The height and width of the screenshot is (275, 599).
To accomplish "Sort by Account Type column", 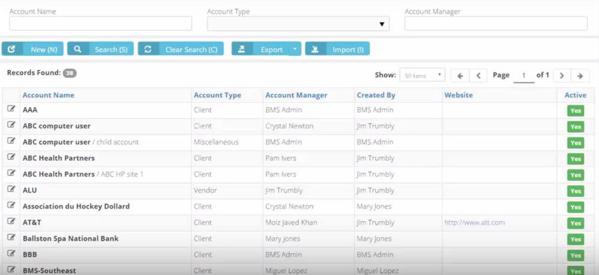I will 217,95.
